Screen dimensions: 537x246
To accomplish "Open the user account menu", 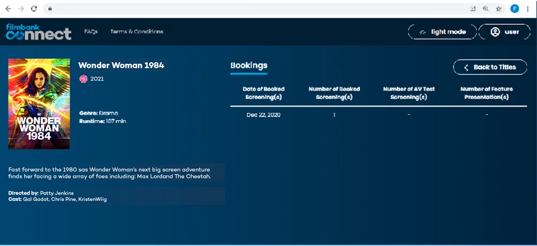I will [504, 32].
